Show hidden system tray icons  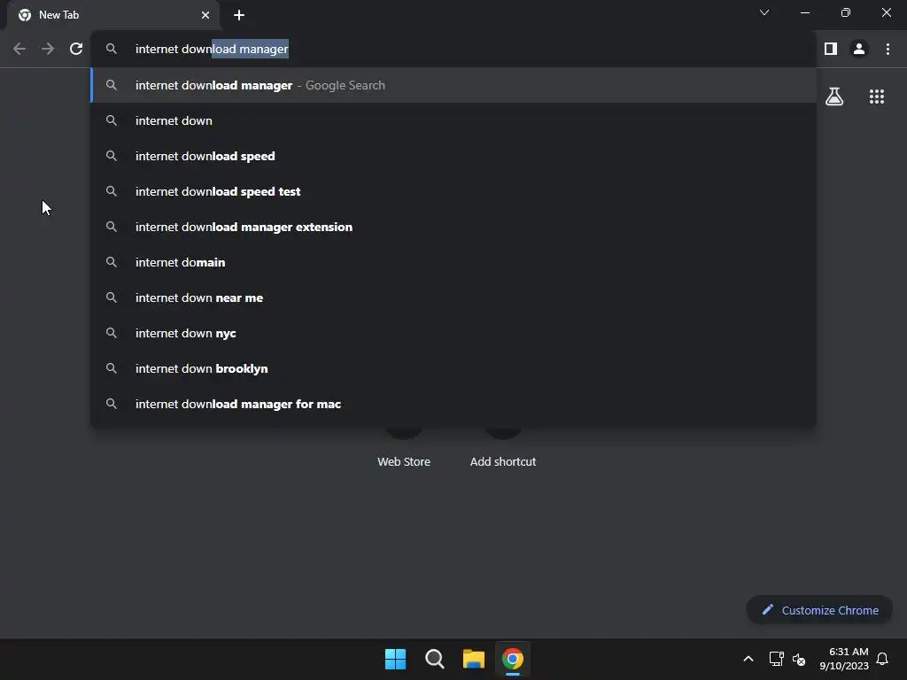coord(748,659)
